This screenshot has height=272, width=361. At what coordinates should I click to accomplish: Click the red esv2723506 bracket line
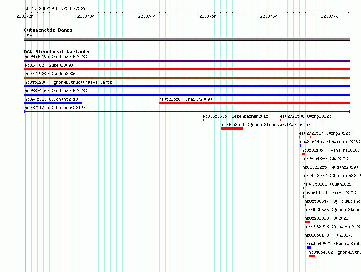click(x=302, y=120)
